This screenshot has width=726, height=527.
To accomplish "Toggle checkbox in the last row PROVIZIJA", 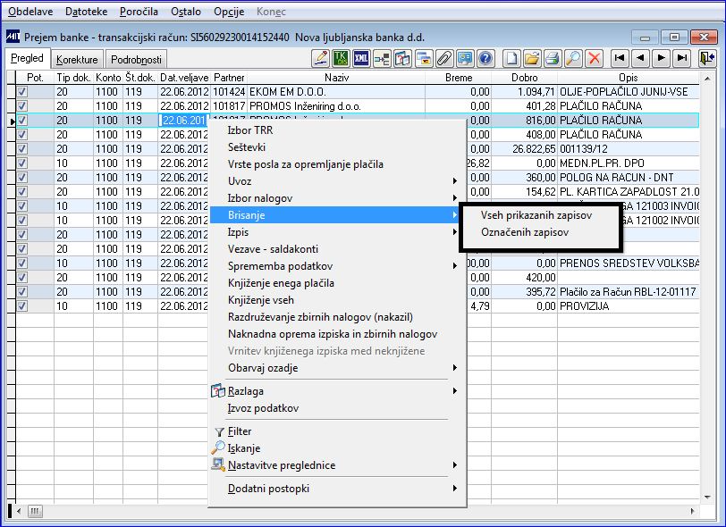I will 22,305.
